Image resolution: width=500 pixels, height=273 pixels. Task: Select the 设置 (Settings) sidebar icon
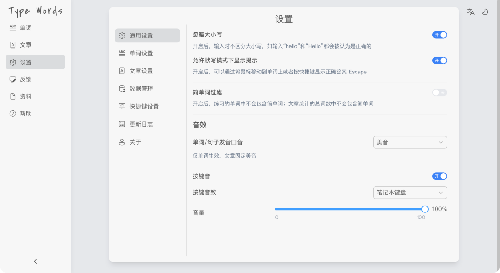point(21,62)
